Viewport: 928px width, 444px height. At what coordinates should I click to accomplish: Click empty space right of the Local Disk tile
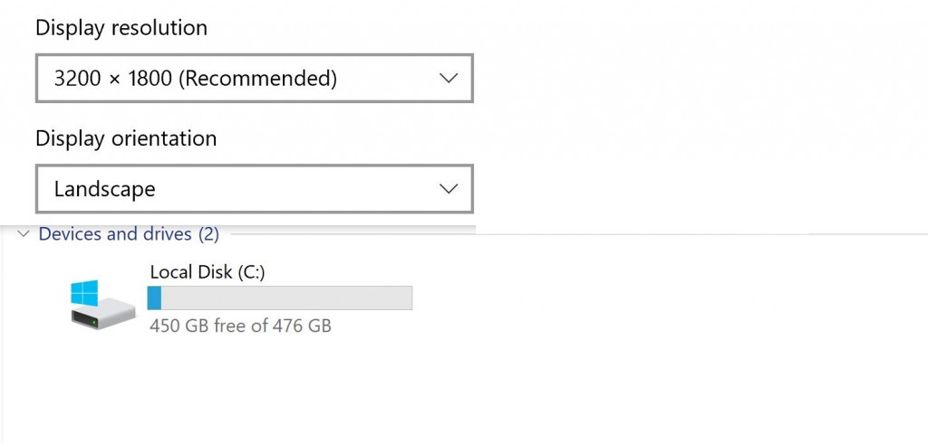(634, 307)
